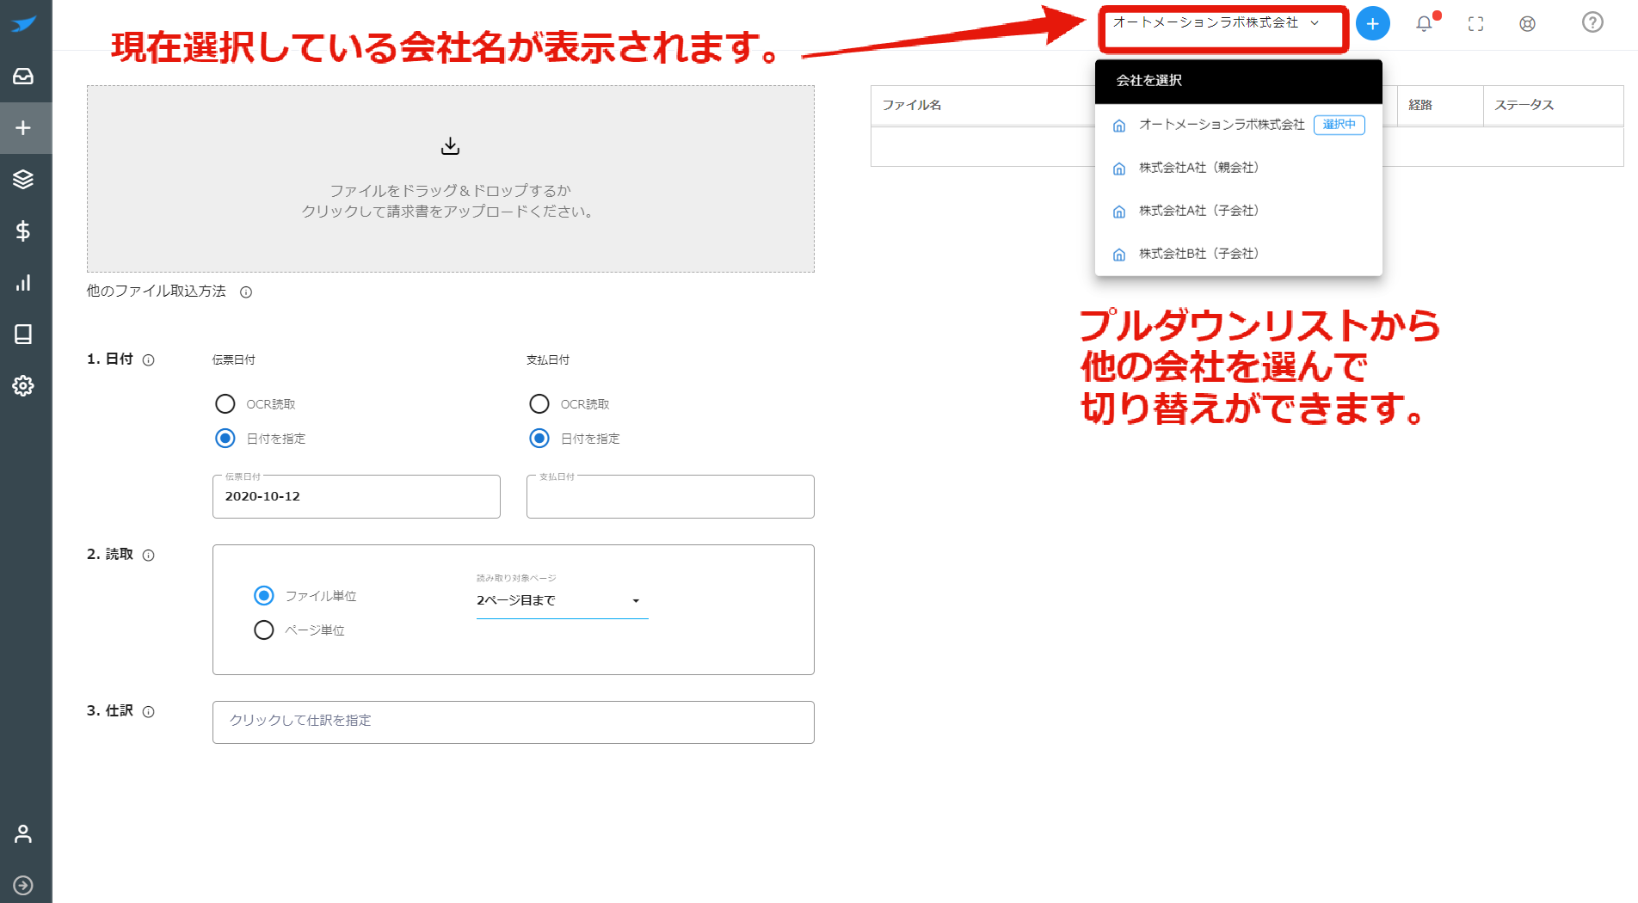This screenshot has height=903, width=1638.
Task: Select 日付を指定 radio under 伝票日付
Action: (225, 439)
